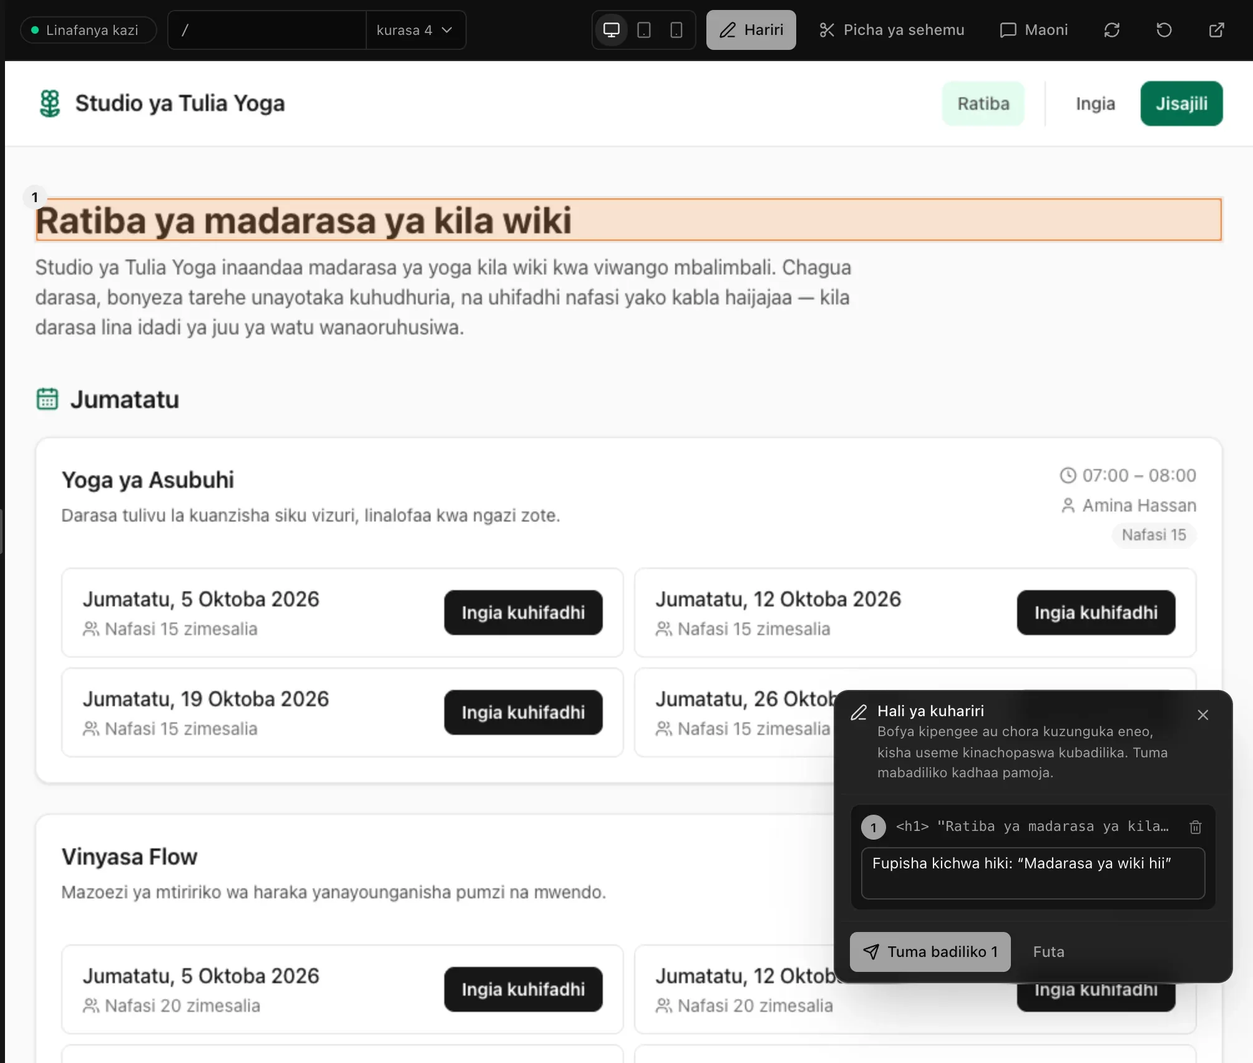The width and height of the screenshot is (1253, 1063).
Task: Select the highlighted Ratiba ya madarasa heading
Action: [628, 220]
